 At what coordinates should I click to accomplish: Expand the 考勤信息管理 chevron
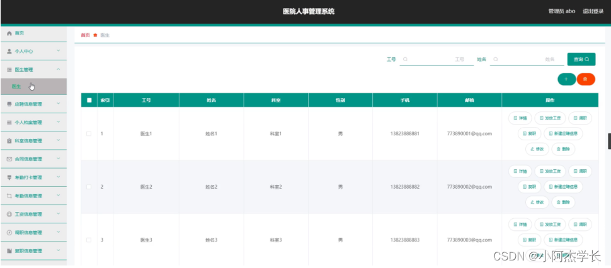point(59,196)
